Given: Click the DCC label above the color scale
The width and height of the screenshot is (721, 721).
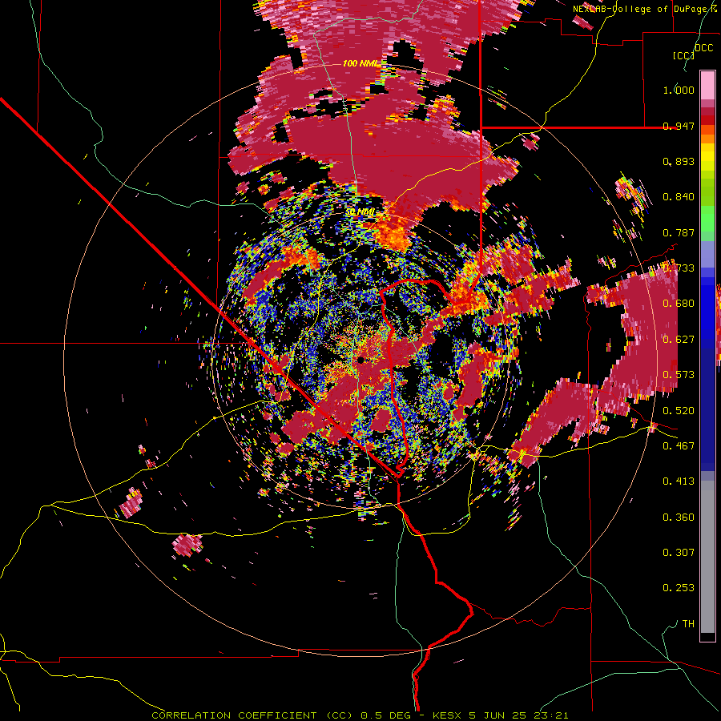Looking at the screenshot, I should [703, 48].
